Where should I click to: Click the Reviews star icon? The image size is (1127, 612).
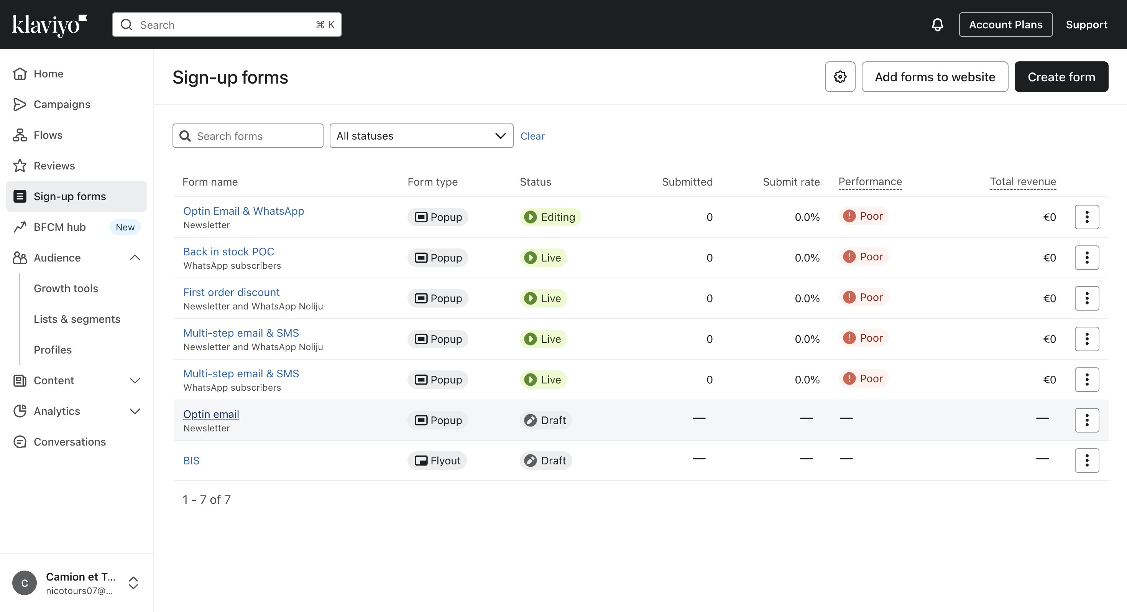coord(20,166)
